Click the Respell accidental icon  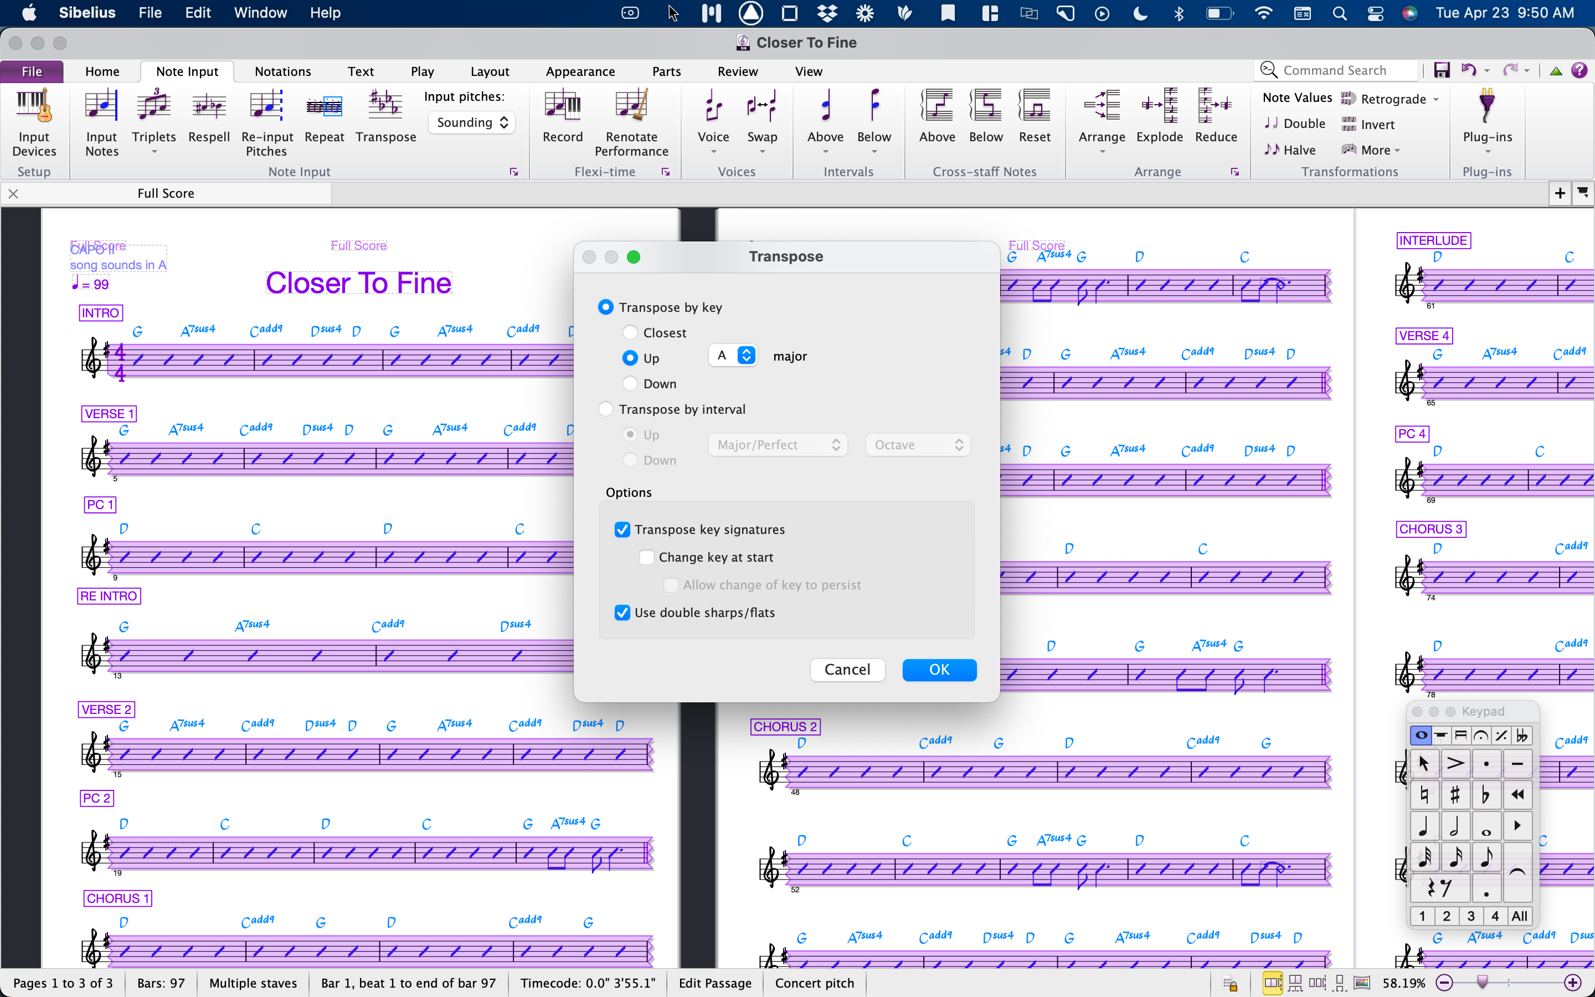[208, 107]
